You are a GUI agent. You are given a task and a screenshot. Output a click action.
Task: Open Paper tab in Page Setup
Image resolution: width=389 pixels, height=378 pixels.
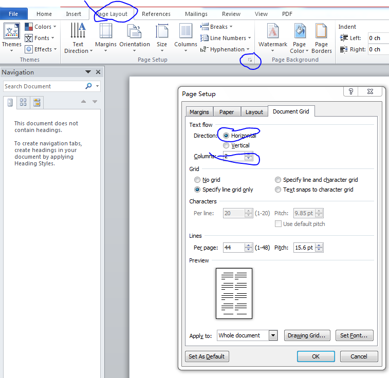[x=227, y=112]
